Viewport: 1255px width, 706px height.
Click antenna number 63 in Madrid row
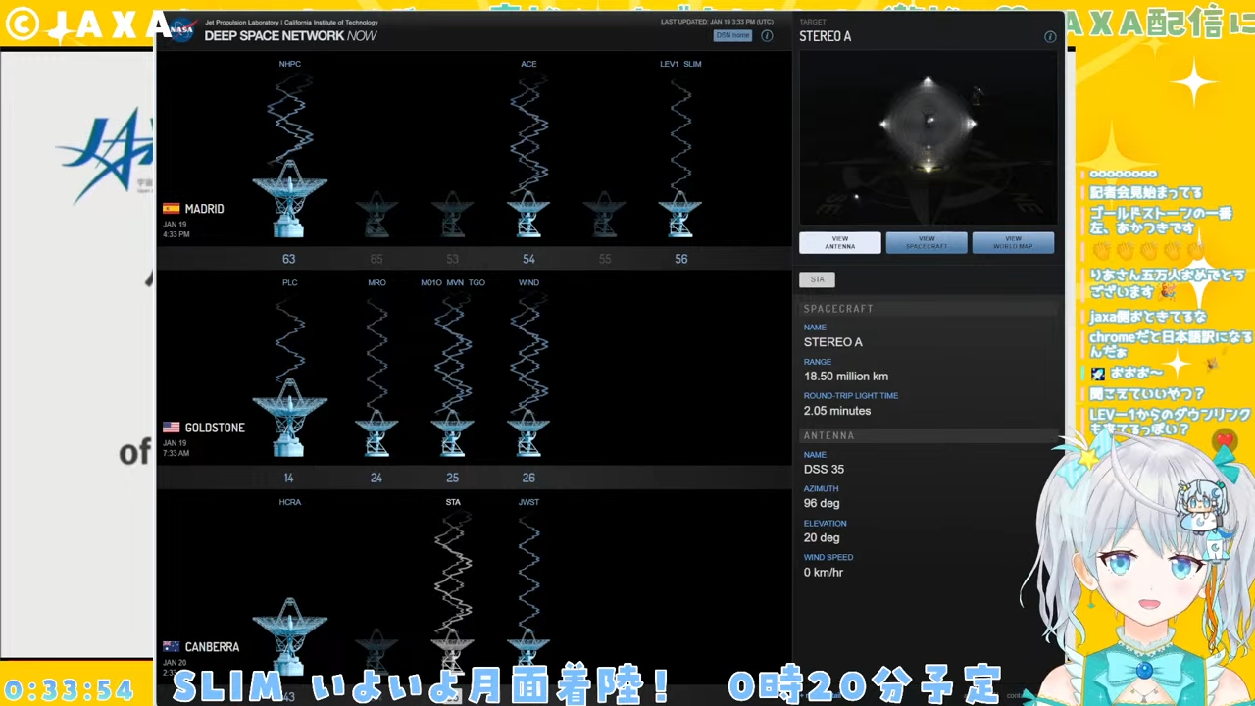288,259
